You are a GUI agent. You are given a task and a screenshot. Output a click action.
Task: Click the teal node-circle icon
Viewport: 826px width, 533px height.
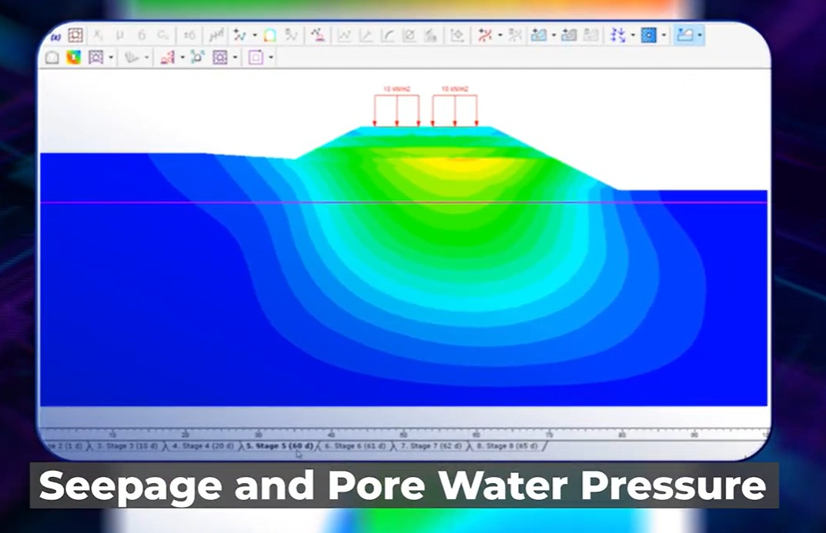point(198,57)
